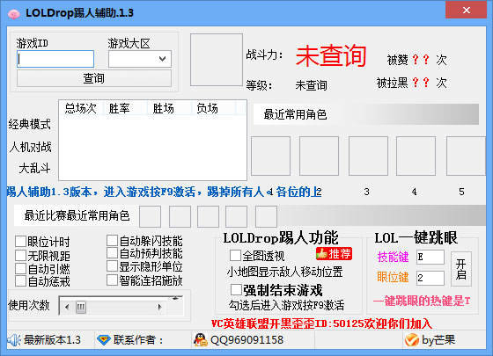Image resolution: width=493 pixels, height=356 pixels.
Task: Click the 胜率 column header
Action: [x=125, y=108]
